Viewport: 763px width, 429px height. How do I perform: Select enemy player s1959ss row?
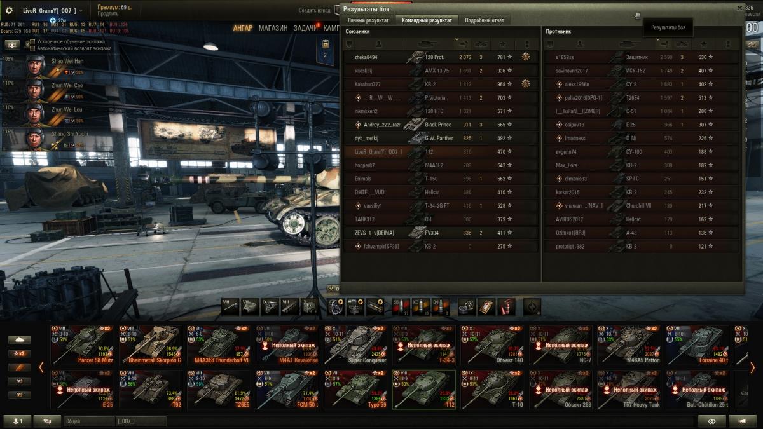click(x=642, y=57)
